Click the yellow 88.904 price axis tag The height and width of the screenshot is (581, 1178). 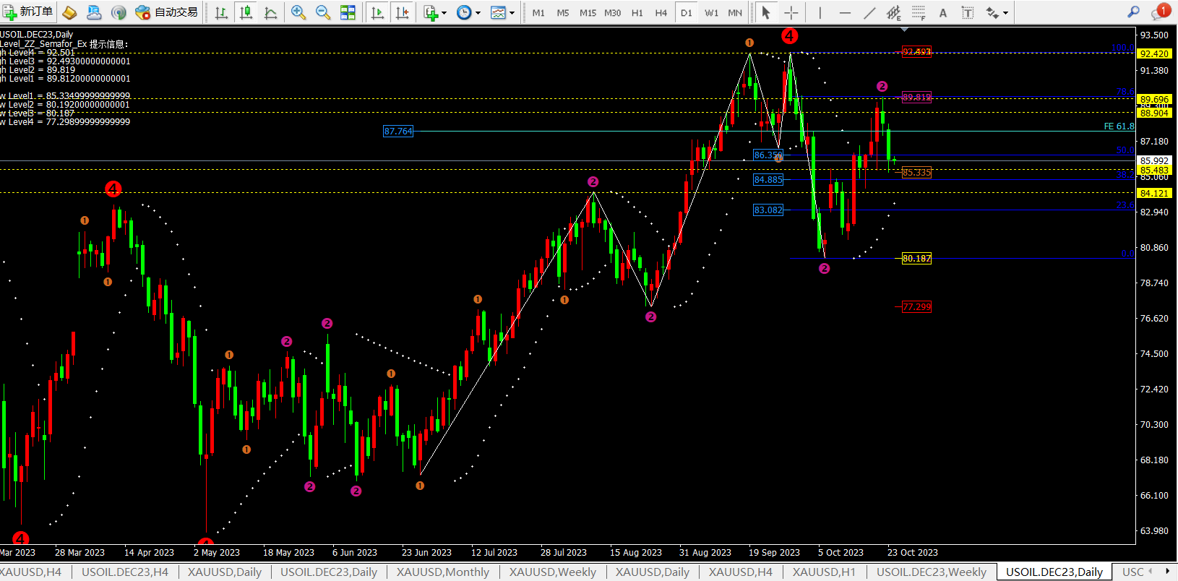[1154, 113]
